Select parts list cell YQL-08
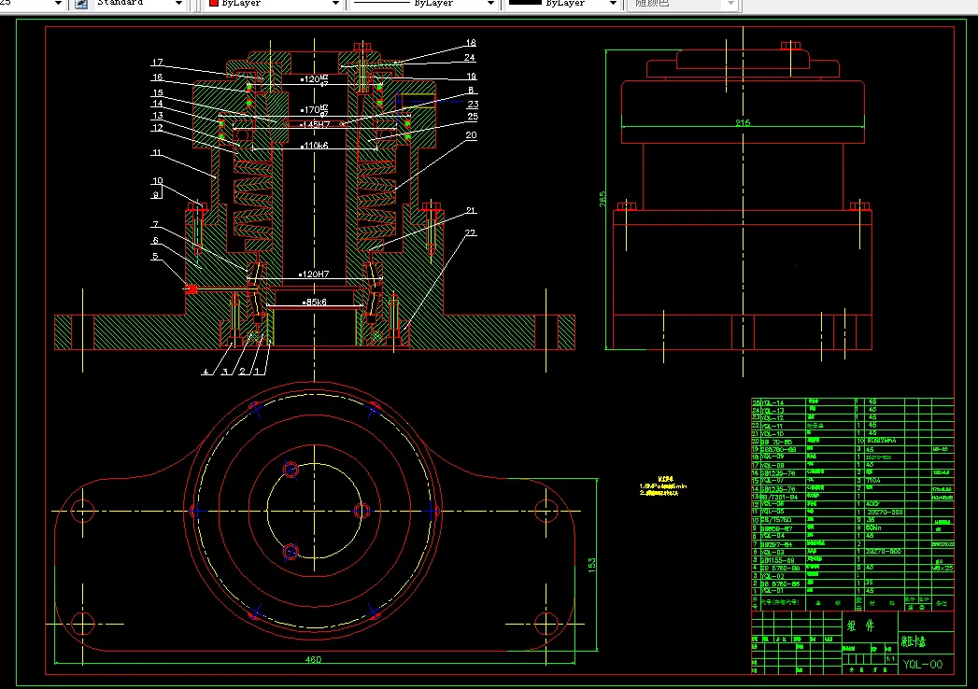 click(x=772, y=465)
